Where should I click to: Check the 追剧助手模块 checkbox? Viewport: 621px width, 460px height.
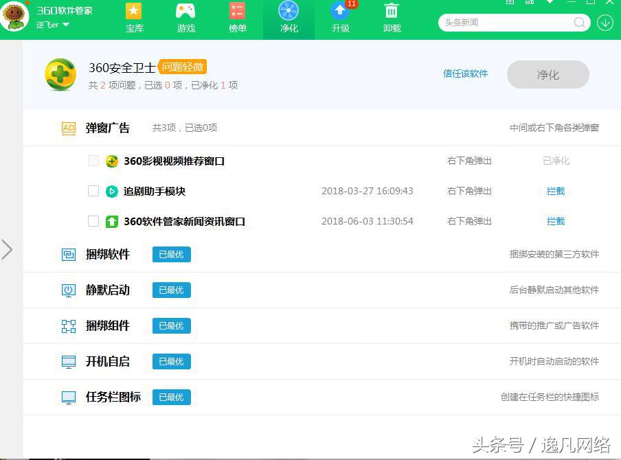[93, 191]
